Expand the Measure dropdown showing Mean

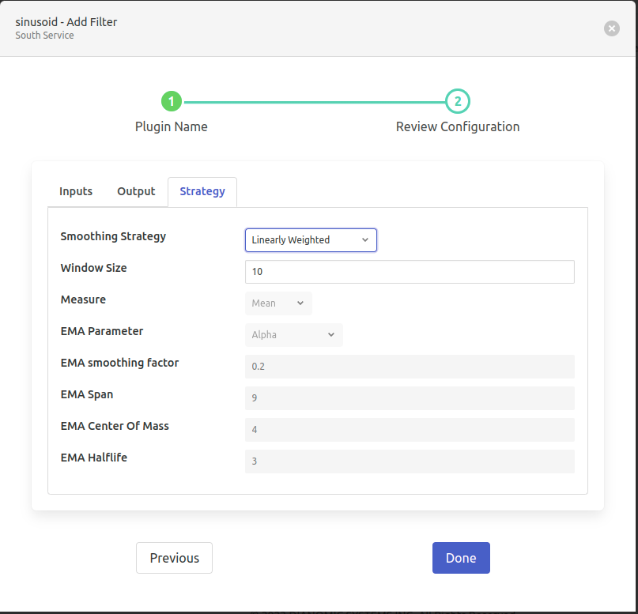click(x=278, y=303)
